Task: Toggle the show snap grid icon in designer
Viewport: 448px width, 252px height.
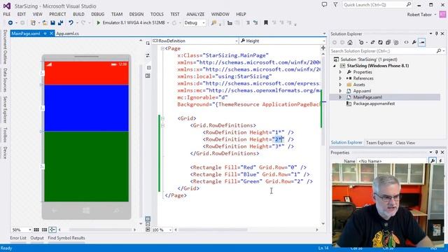Action: coord(36,230)
